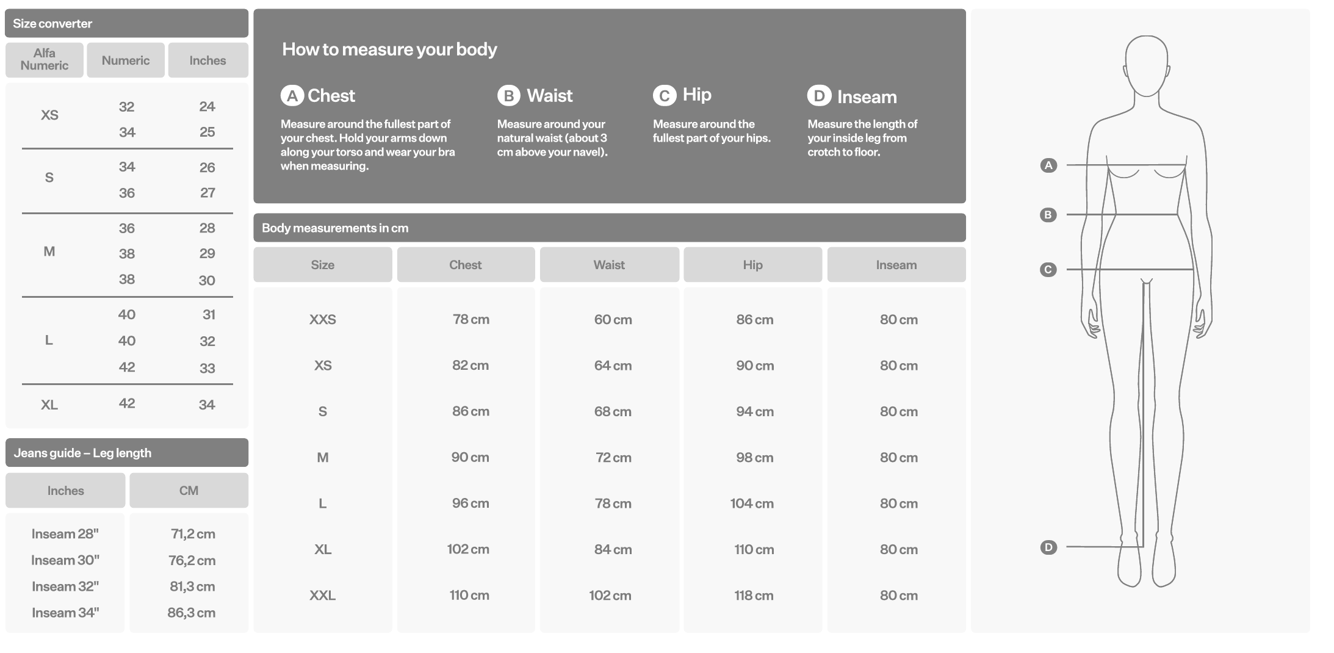1334x653 pixels.
Task: Click the circled C icon beside the Hip heading
Action: pyautogui.click(x=665, y=95)
